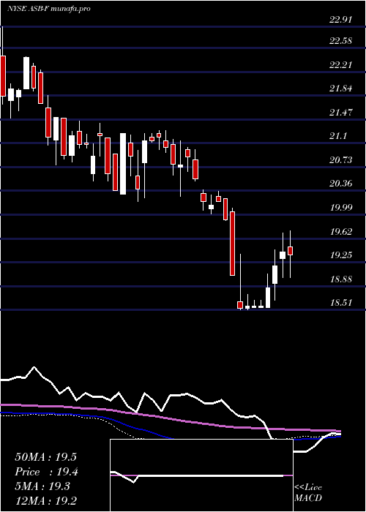Select the 22.91 price axis label
366x512 pixels.
341,20
